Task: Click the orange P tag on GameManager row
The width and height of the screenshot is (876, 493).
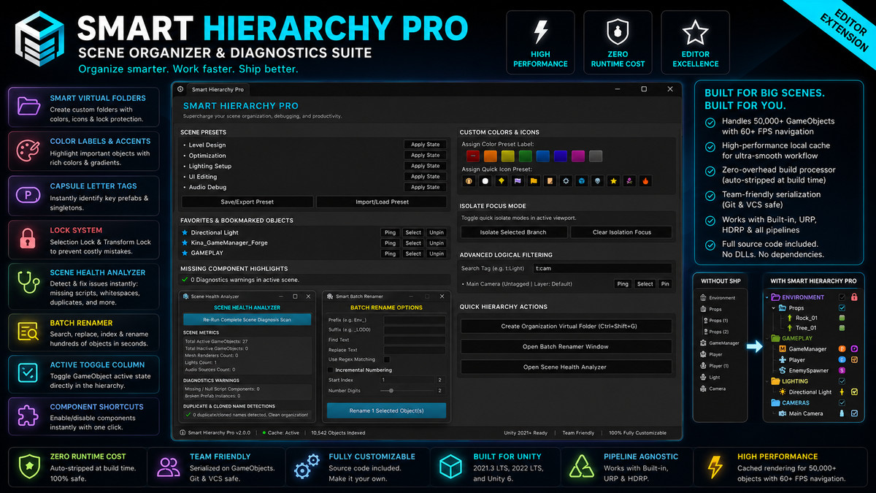Action: [x=842, y=348]
